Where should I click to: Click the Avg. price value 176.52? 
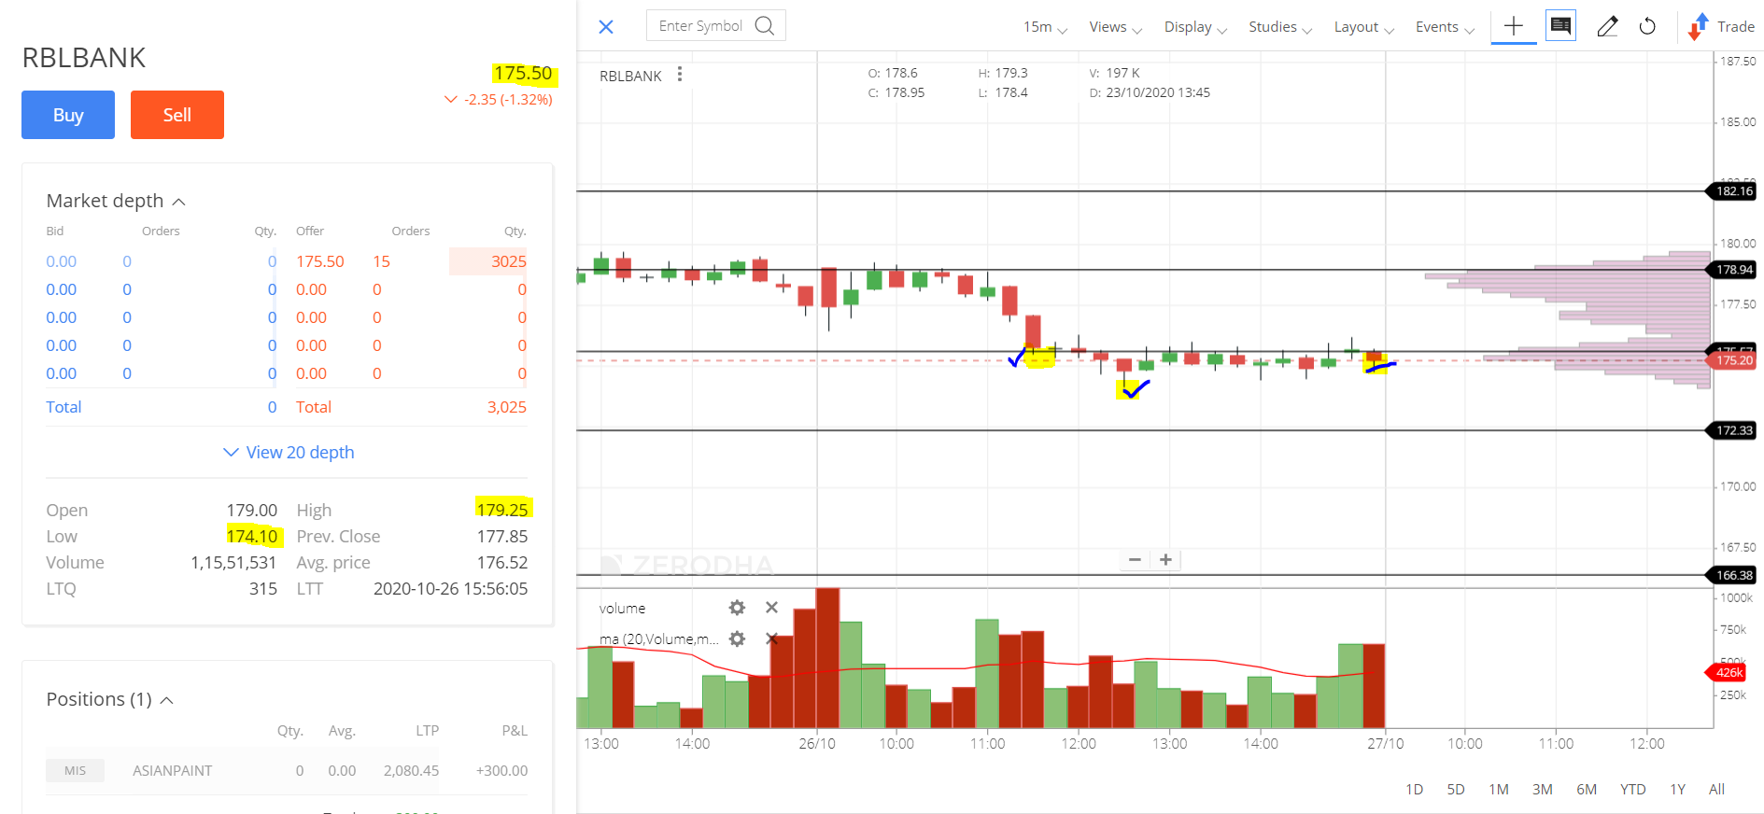[x=502, y=562]
